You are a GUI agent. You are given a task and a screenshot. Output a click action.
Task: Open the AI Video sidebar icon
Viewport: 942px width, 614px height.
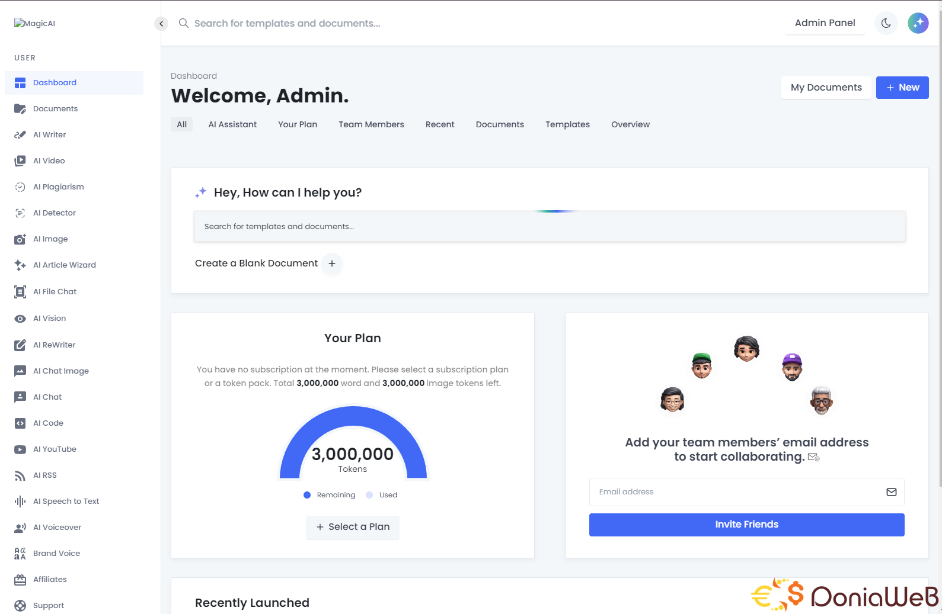tap(20, 161)
